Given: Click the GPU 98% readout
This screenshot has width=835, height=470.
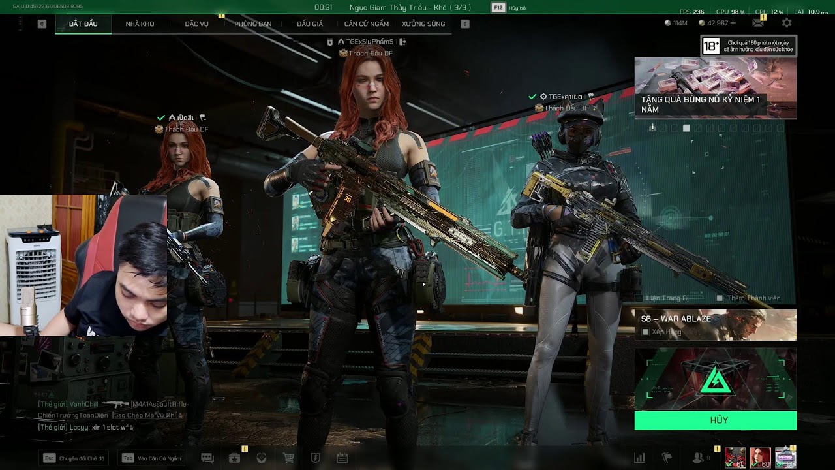Looking at the screenshot, I should click(730, 12).
